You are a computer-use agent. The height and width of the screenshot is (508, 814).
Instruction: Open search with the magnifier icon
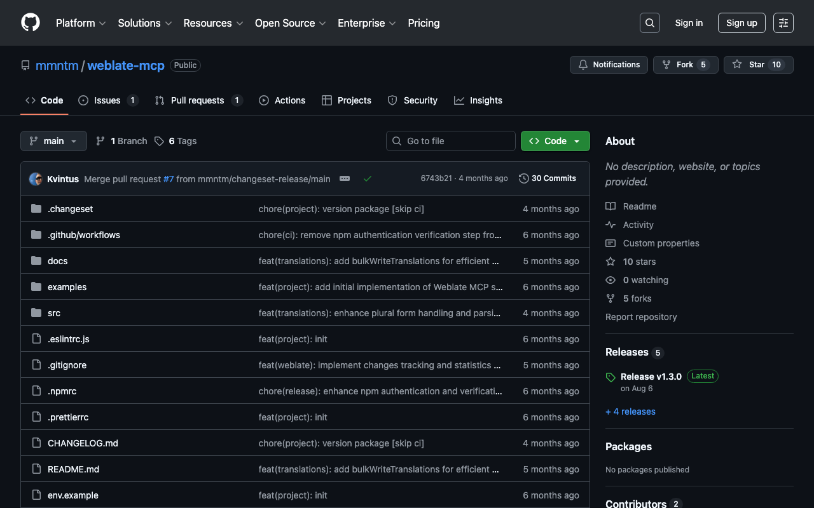click(649, 23)
